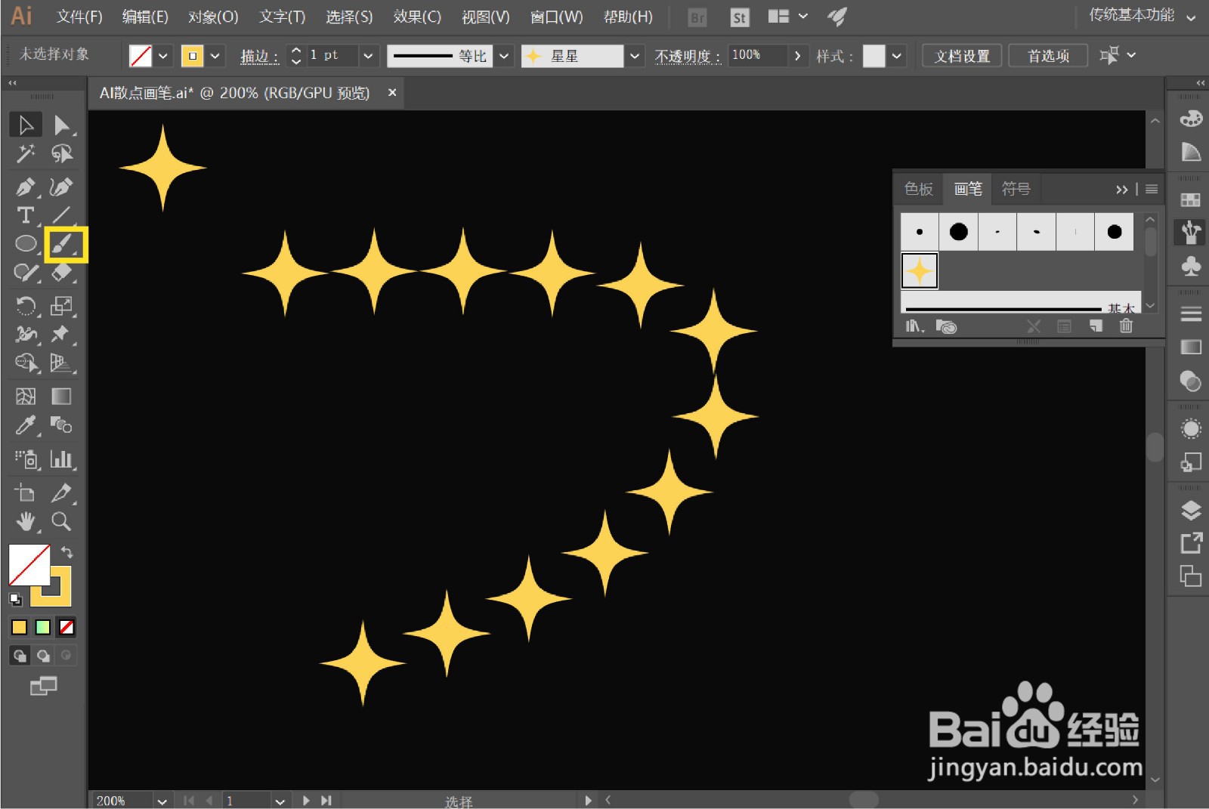Select the Zoom magnifier tool

(61, 521)
